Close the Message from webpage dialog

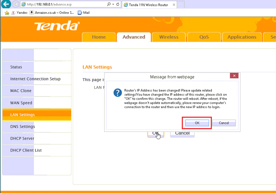[234, 76]
